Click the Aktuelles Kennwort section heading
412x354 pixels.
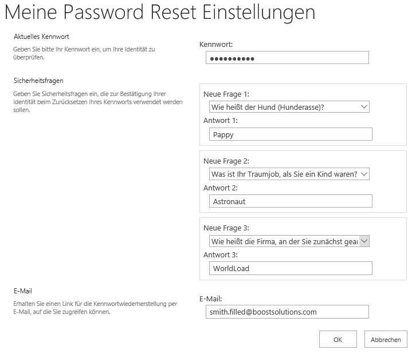41,37
